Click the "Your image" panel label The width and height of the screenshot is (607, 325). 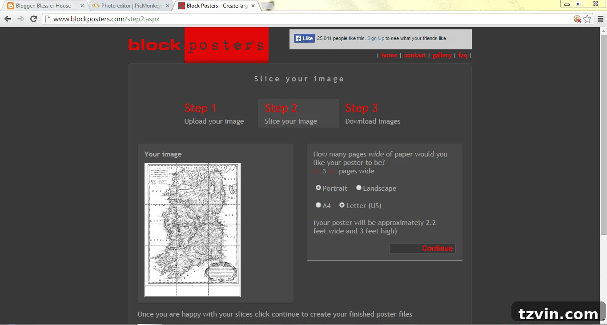[163, 154]
